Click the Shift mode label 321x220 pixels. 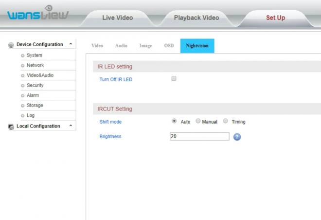110,122
